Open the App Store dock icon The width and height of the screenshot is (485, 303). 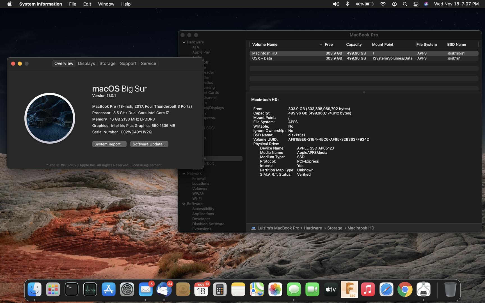tap(109, 289)
